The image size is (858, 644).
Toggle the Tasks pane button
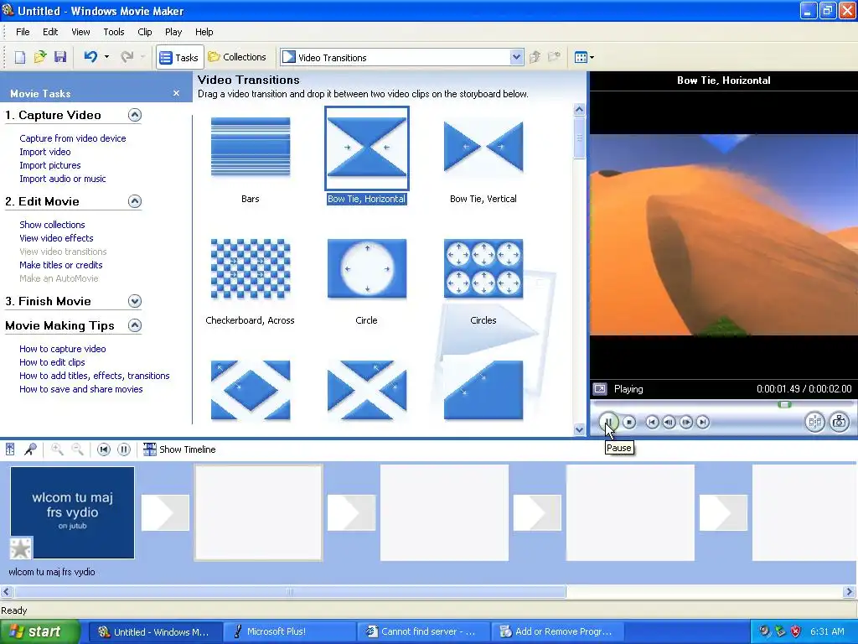[179, 58]
